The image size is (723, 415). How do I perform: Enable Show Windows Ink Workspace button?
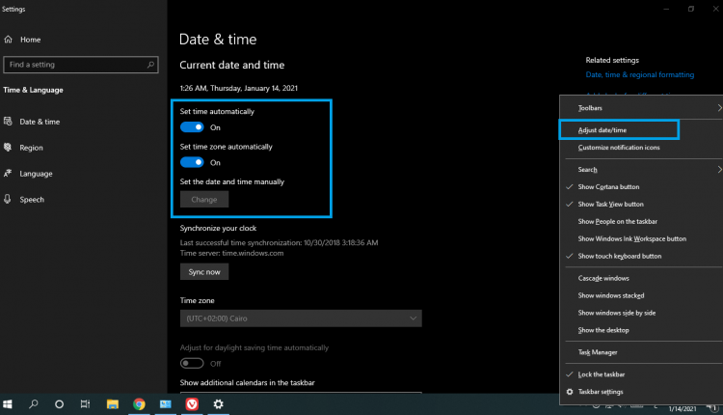click(632, 238)
